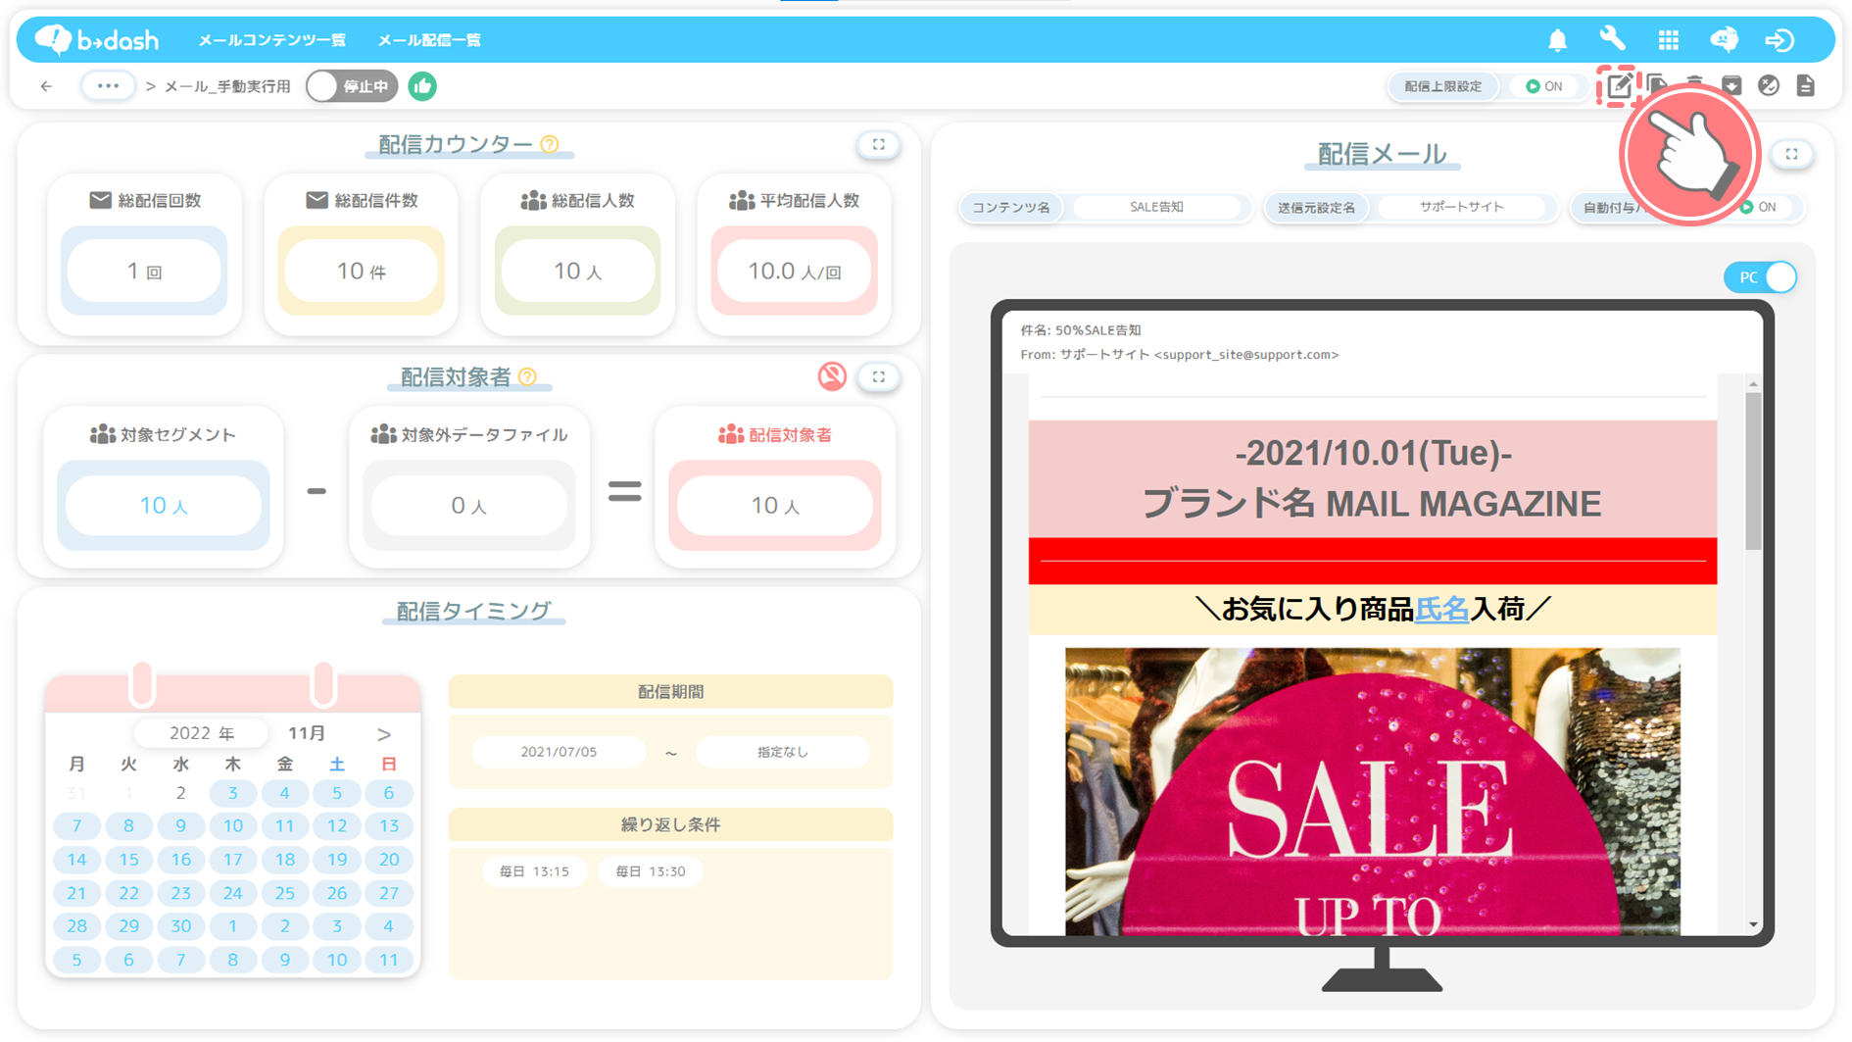Click the green thumbs-up icon
This screenshot has height=1042, width=1852.
tap(422, 86)
